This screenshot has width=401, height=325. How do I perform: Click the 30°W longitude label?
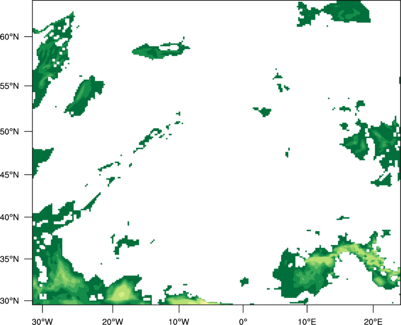point(43,321)
